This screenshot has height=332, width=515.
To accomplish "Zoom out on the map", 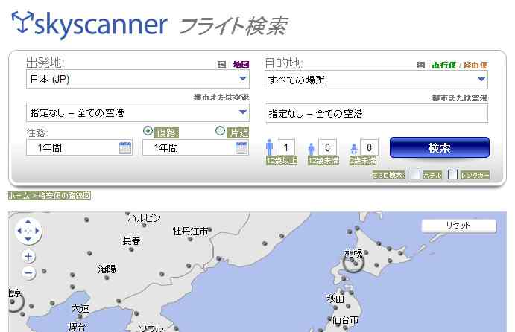I will coord(28,272).
